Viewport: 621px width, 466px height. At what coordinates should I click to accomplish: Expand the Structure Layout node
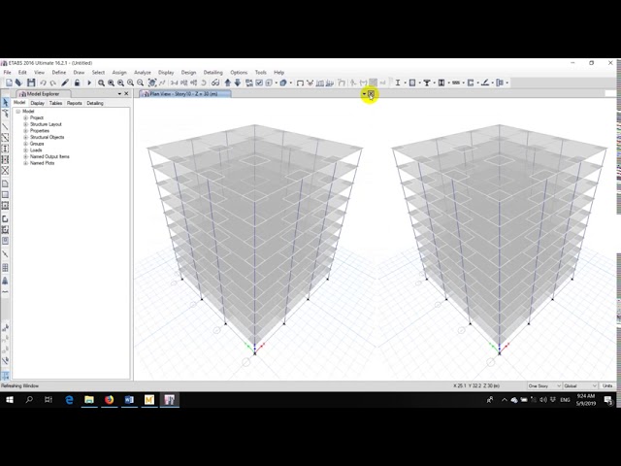tap(26, 124)
